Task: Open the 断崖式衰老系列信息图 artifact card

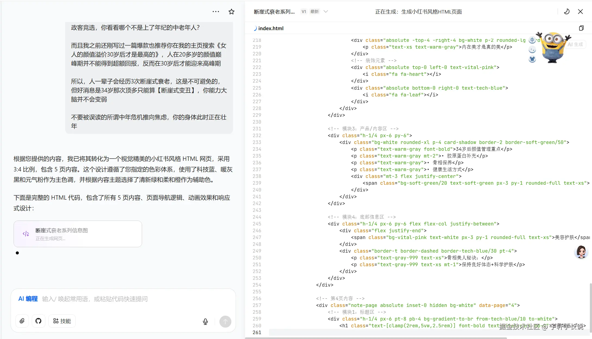Action: [x=78, y=234]
